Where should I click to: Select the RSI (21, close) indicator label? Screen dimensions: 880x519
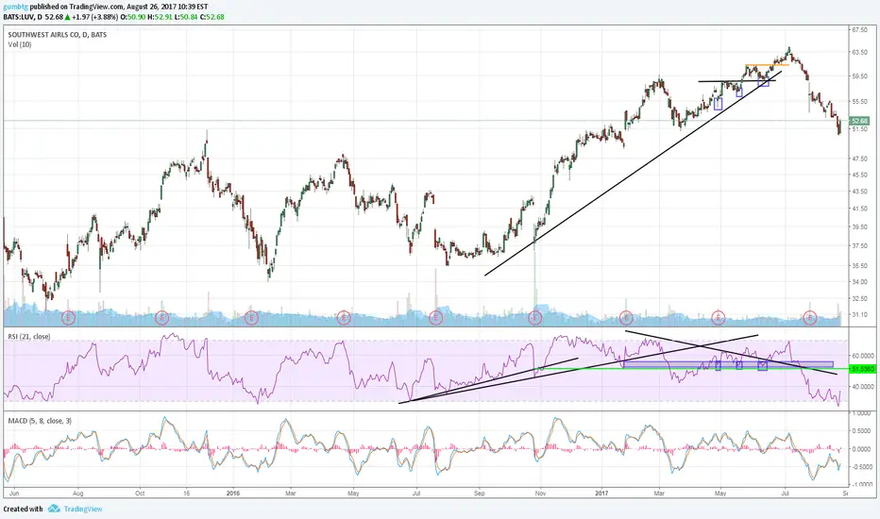point(29,337)
